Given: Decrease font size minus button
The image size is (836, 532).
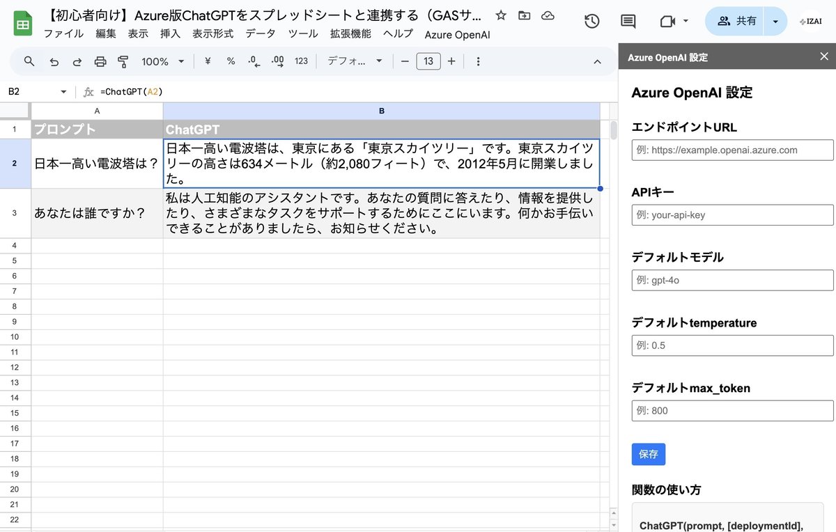Looking at the screenshot, I should click(405, 61).
